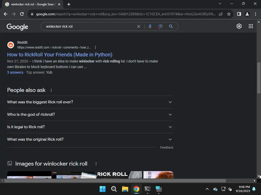Image resolution: width=261 pixels, height=195 pixels.
Task: Open the terminal app on the taskbar
Action: click(148, 189)
